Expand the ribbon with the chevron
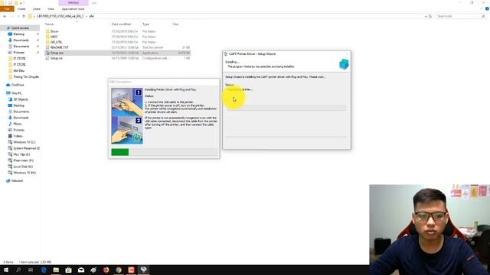 tap(482, 8)
